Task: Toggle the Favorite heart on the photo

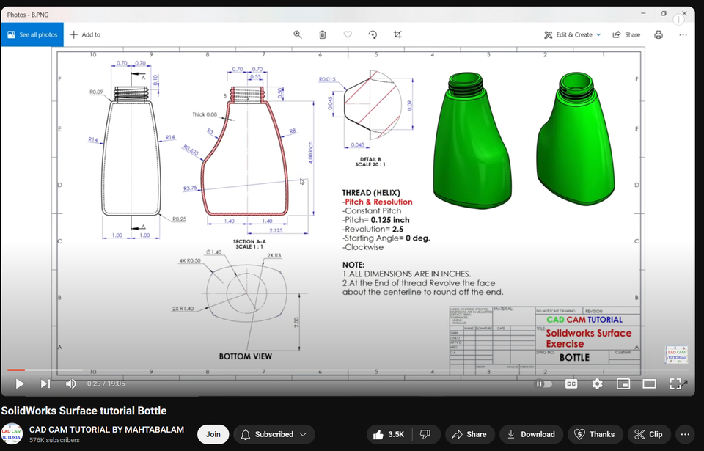Action: 347,34
